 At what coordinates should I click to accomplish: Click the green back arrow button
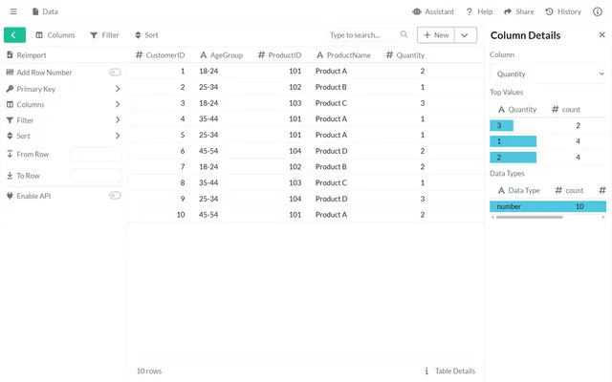pyautogui.click(x=14, y=34)
